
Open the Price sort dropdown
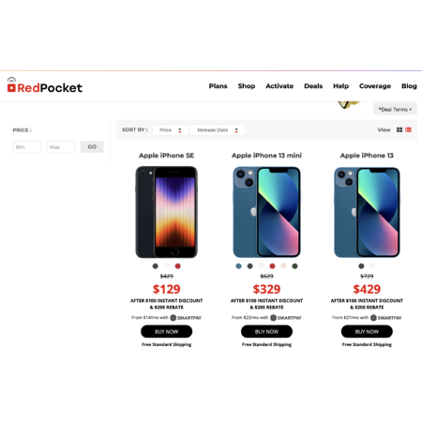point(171,130)
